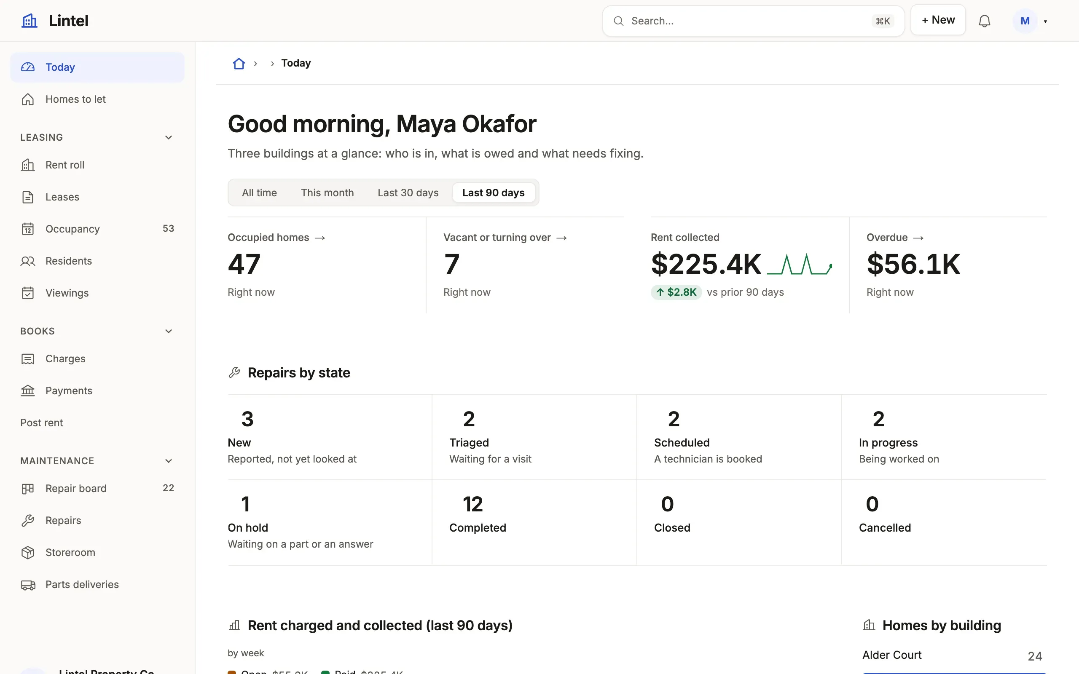The height and width of the screenshot is (674, 1079).
Task: Select the All time range
Action: [259, 193]
